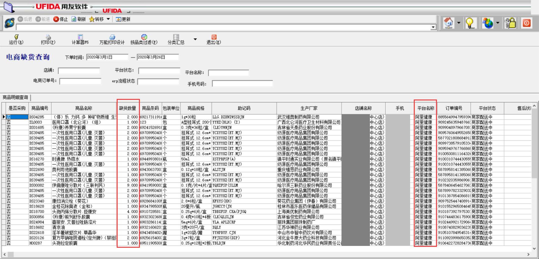Image resolution: width=539 pixels, height=259 pixels.
Task: Click the table's vertical scrollbar down arrow
Action: (534, 249)
